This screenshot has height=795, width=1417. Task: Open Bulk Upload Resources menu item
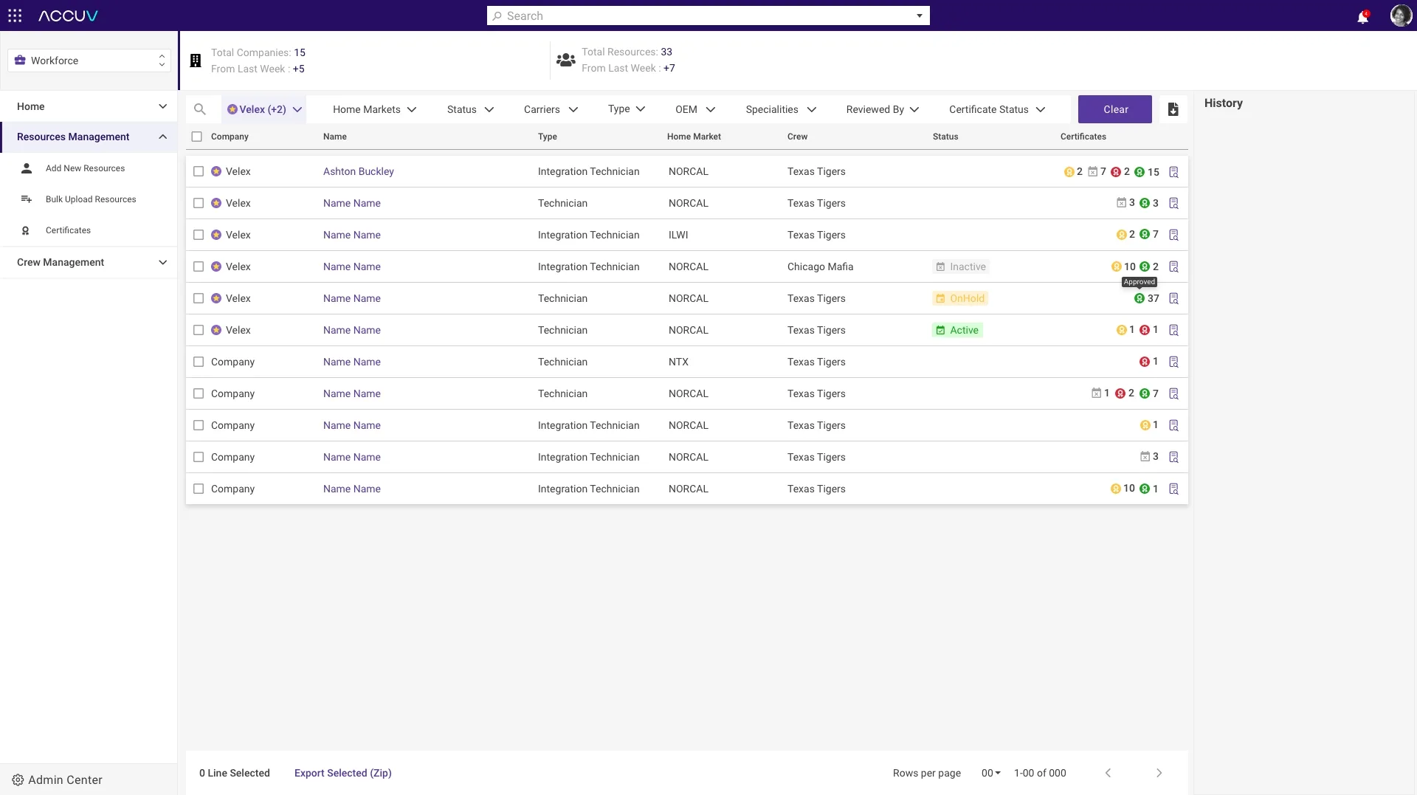pos(91,199)
